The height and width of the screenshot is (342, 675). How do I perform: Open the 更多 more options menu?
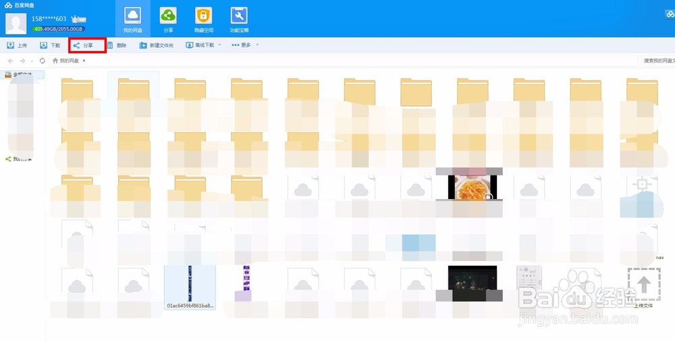tap(241, 45)
